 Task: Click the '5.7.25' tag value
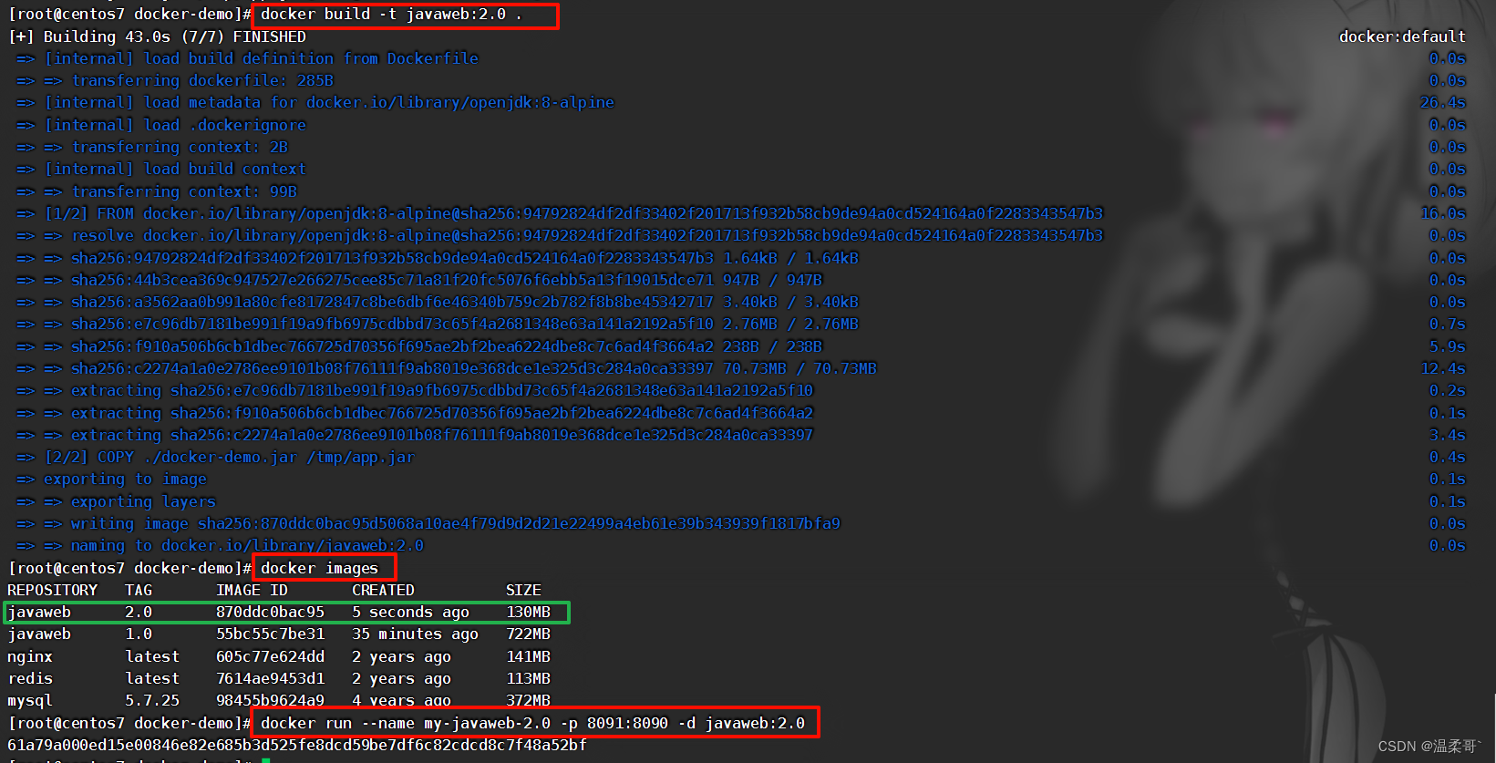click(x=152, y=700)
